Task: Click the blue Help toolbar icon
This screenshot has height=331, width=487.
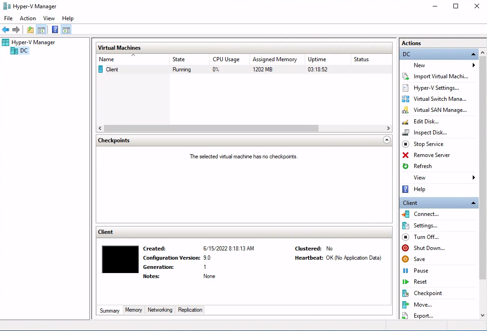Action: tap(55, 30)
